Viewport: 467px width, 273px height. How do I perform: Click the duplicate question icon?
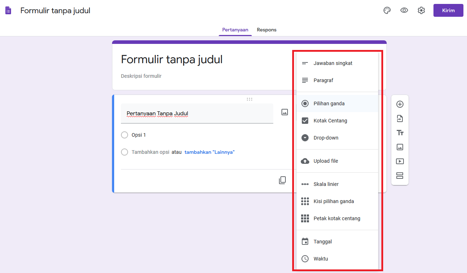click(282, 180)
